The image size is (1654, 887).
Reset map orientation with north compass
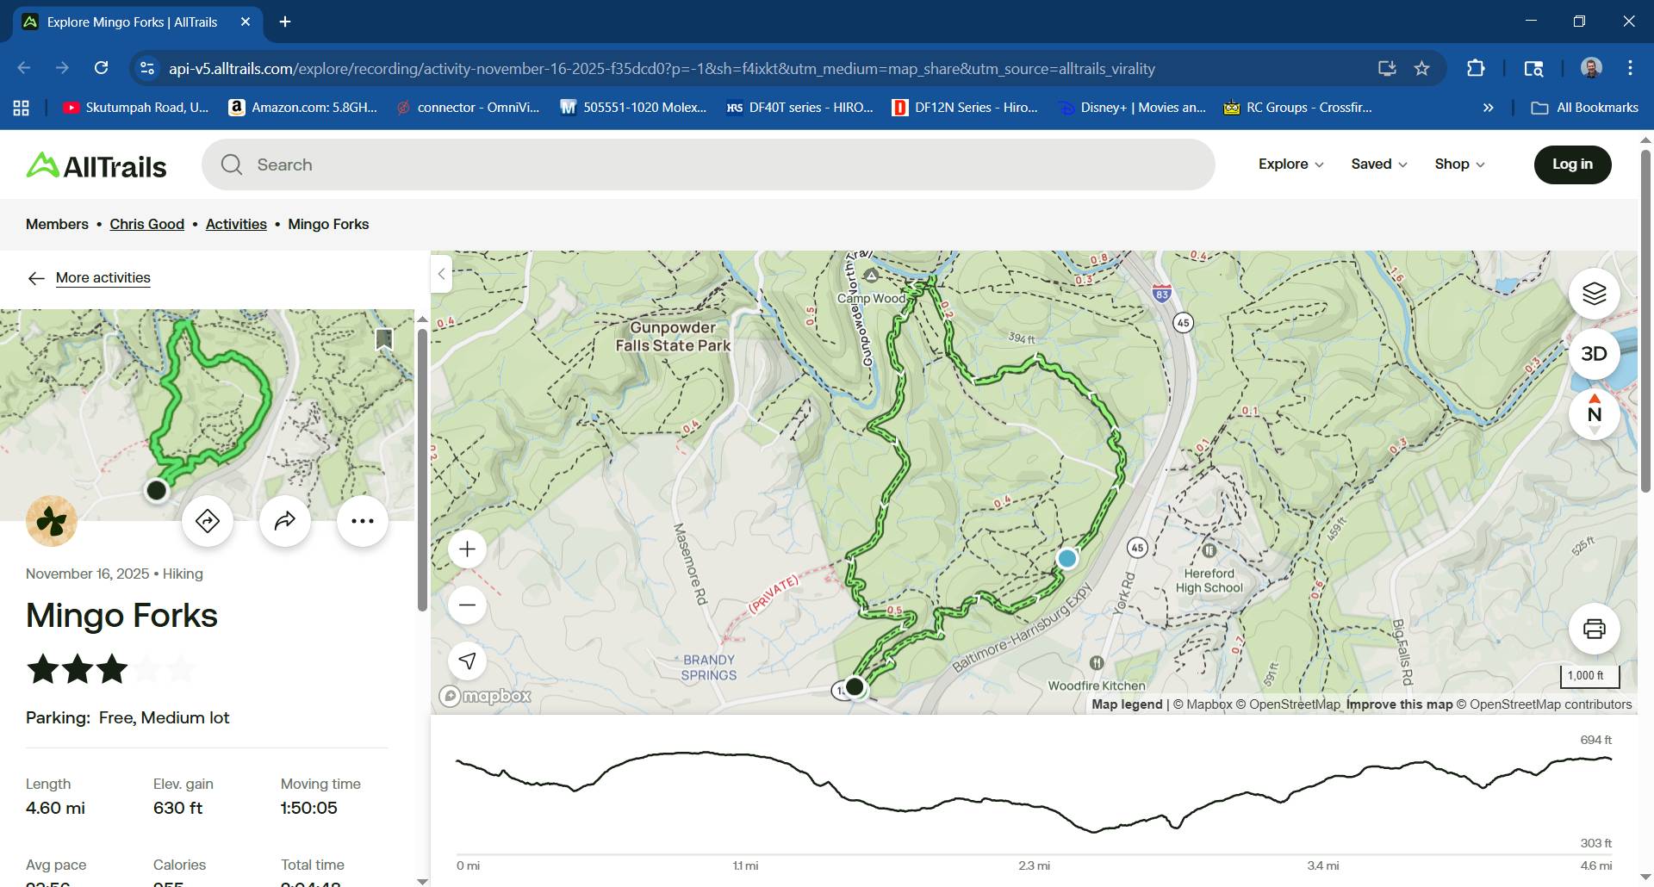1594,414
